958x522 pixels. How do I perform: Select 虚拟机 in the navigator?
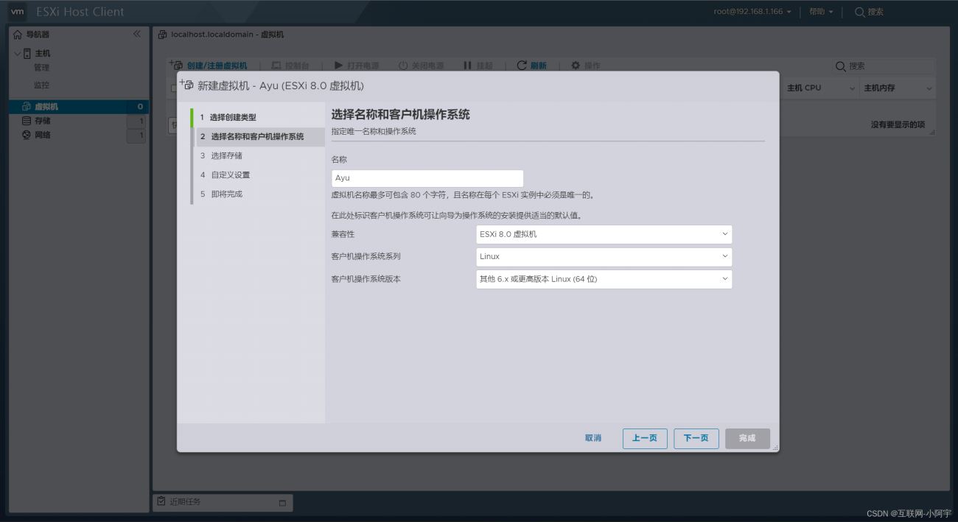pyautogui.click(x=79, y=107)
